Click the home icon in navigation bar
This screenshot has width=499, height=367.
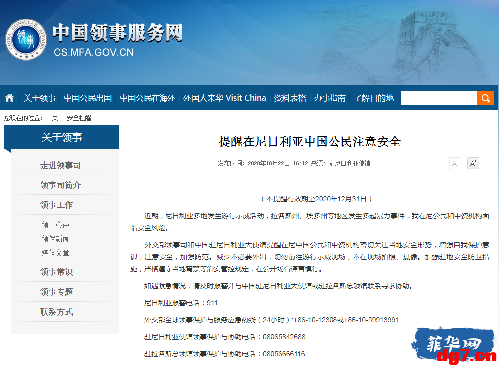10,98
